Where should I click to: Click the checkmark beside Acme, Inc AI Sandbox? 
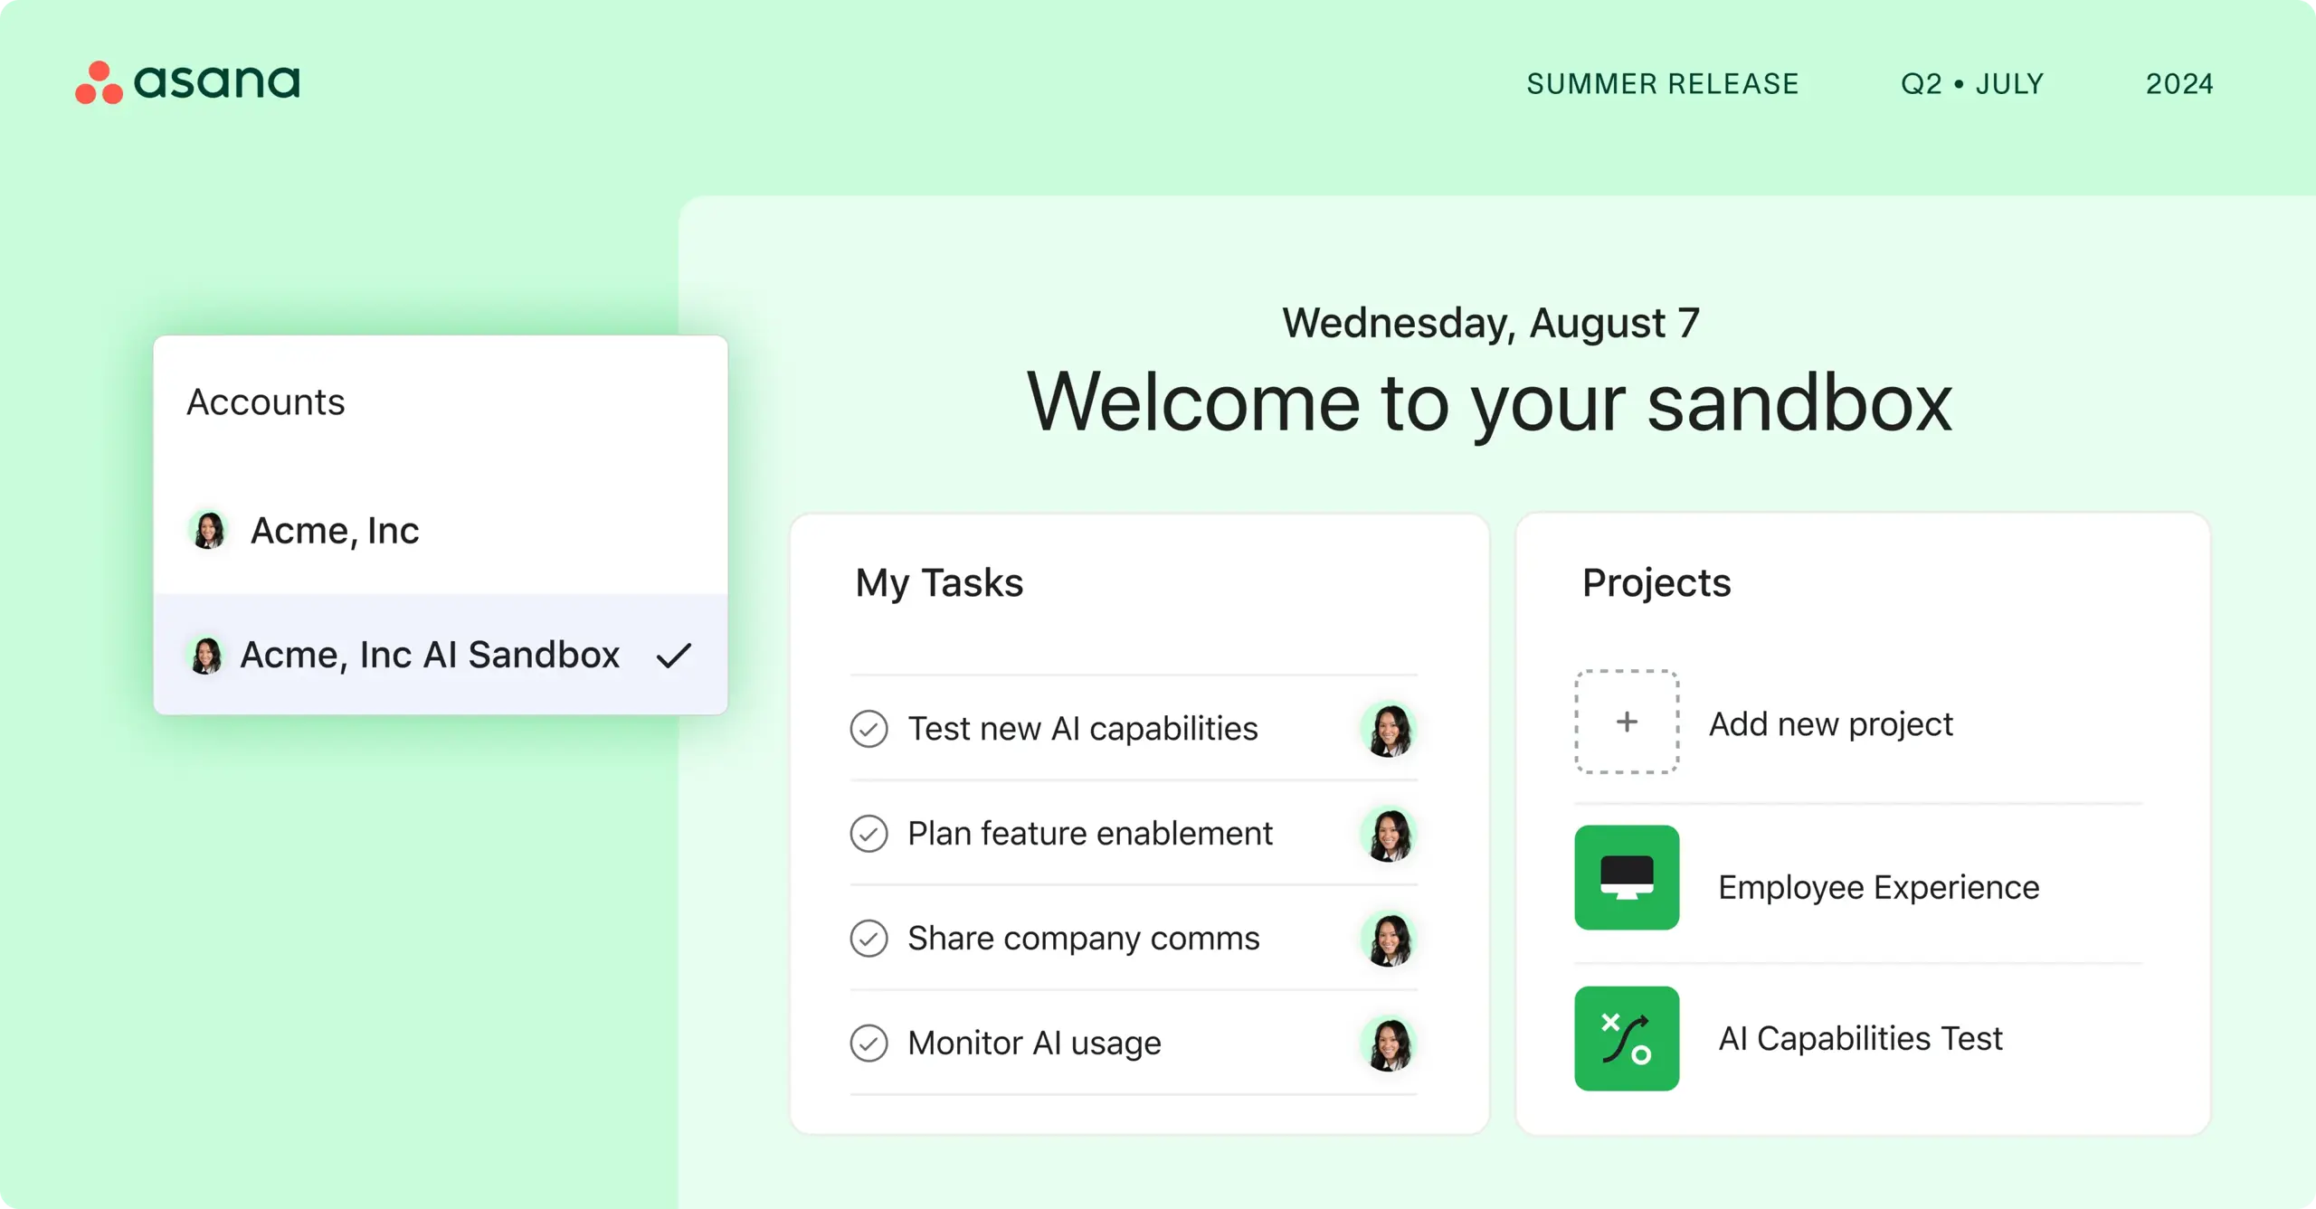point(674,655)
